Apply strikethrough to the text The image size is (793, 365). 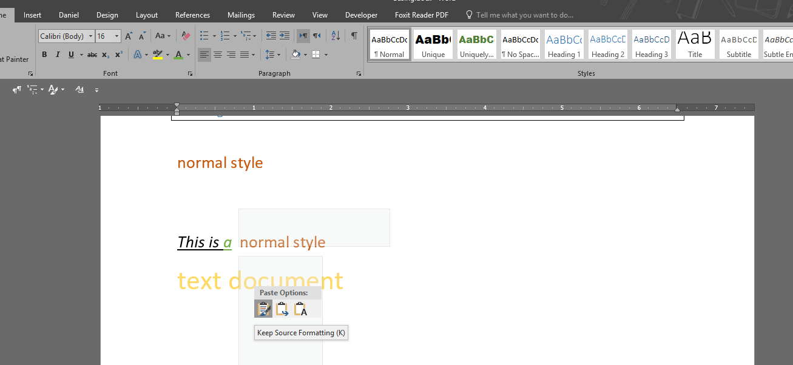tap(92, 55)
